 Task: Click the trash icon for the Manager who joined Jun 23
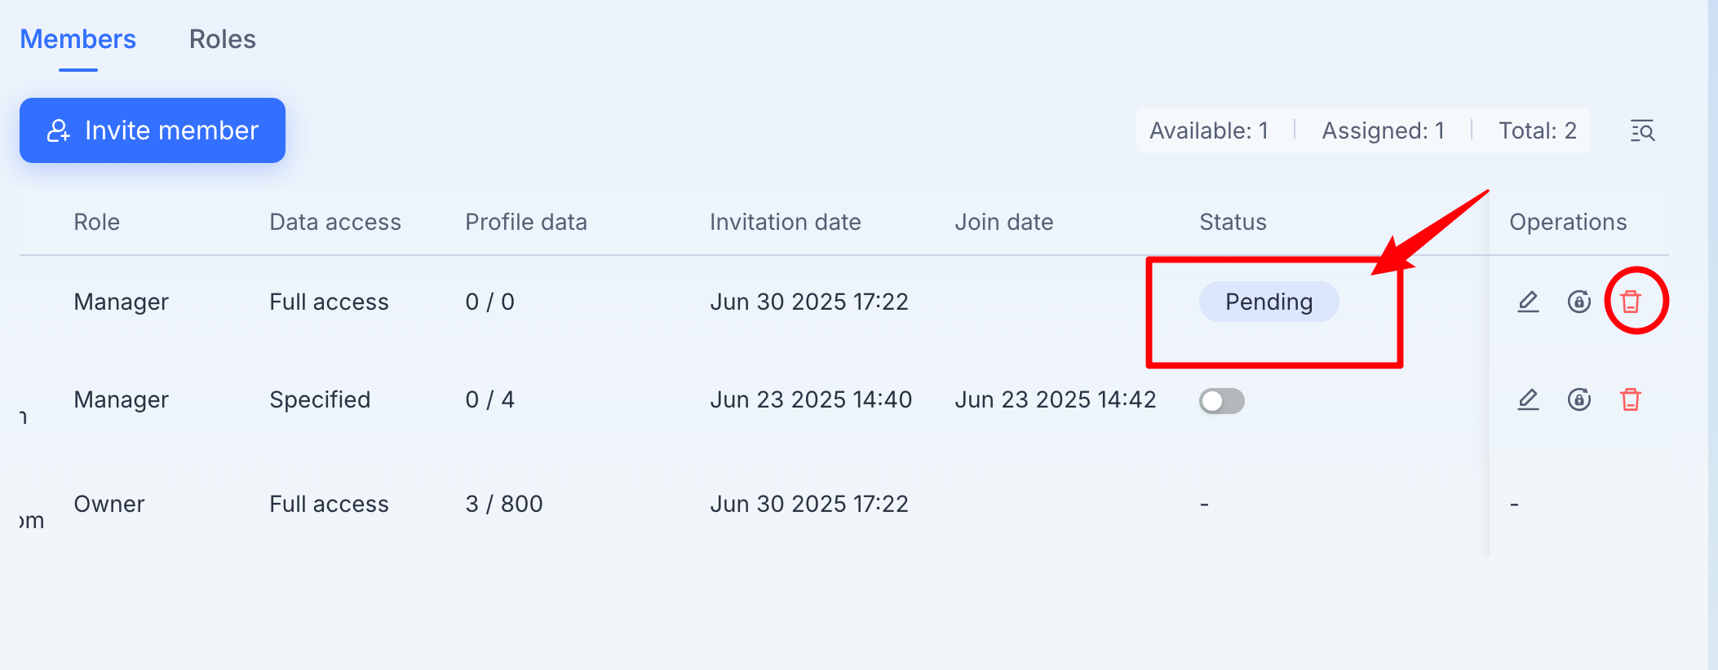coord(1631,399)
